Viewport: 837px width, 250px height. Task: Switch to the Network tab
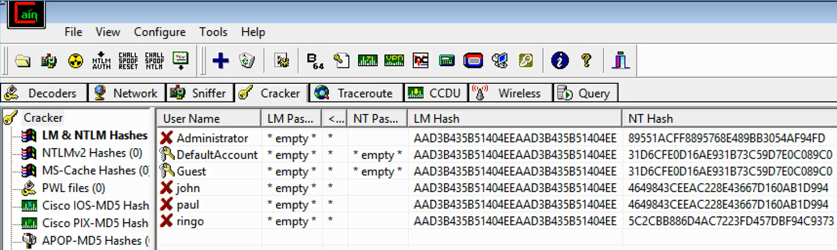point(126,93)
